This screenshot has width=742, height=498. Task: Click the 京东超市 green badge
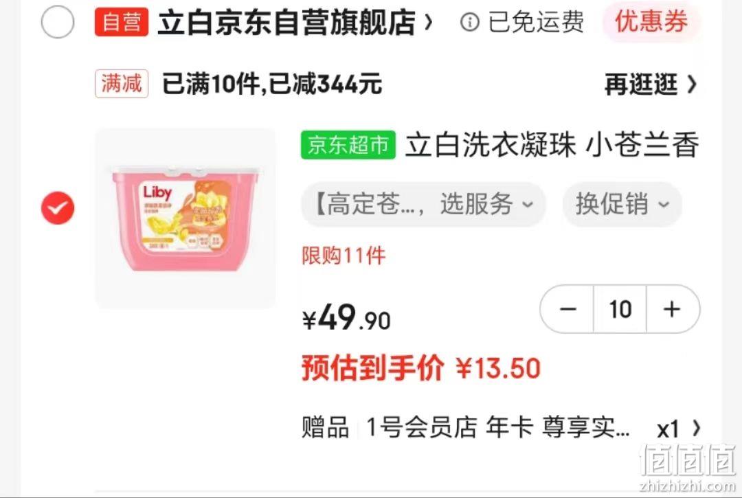(x=348, y=145)
